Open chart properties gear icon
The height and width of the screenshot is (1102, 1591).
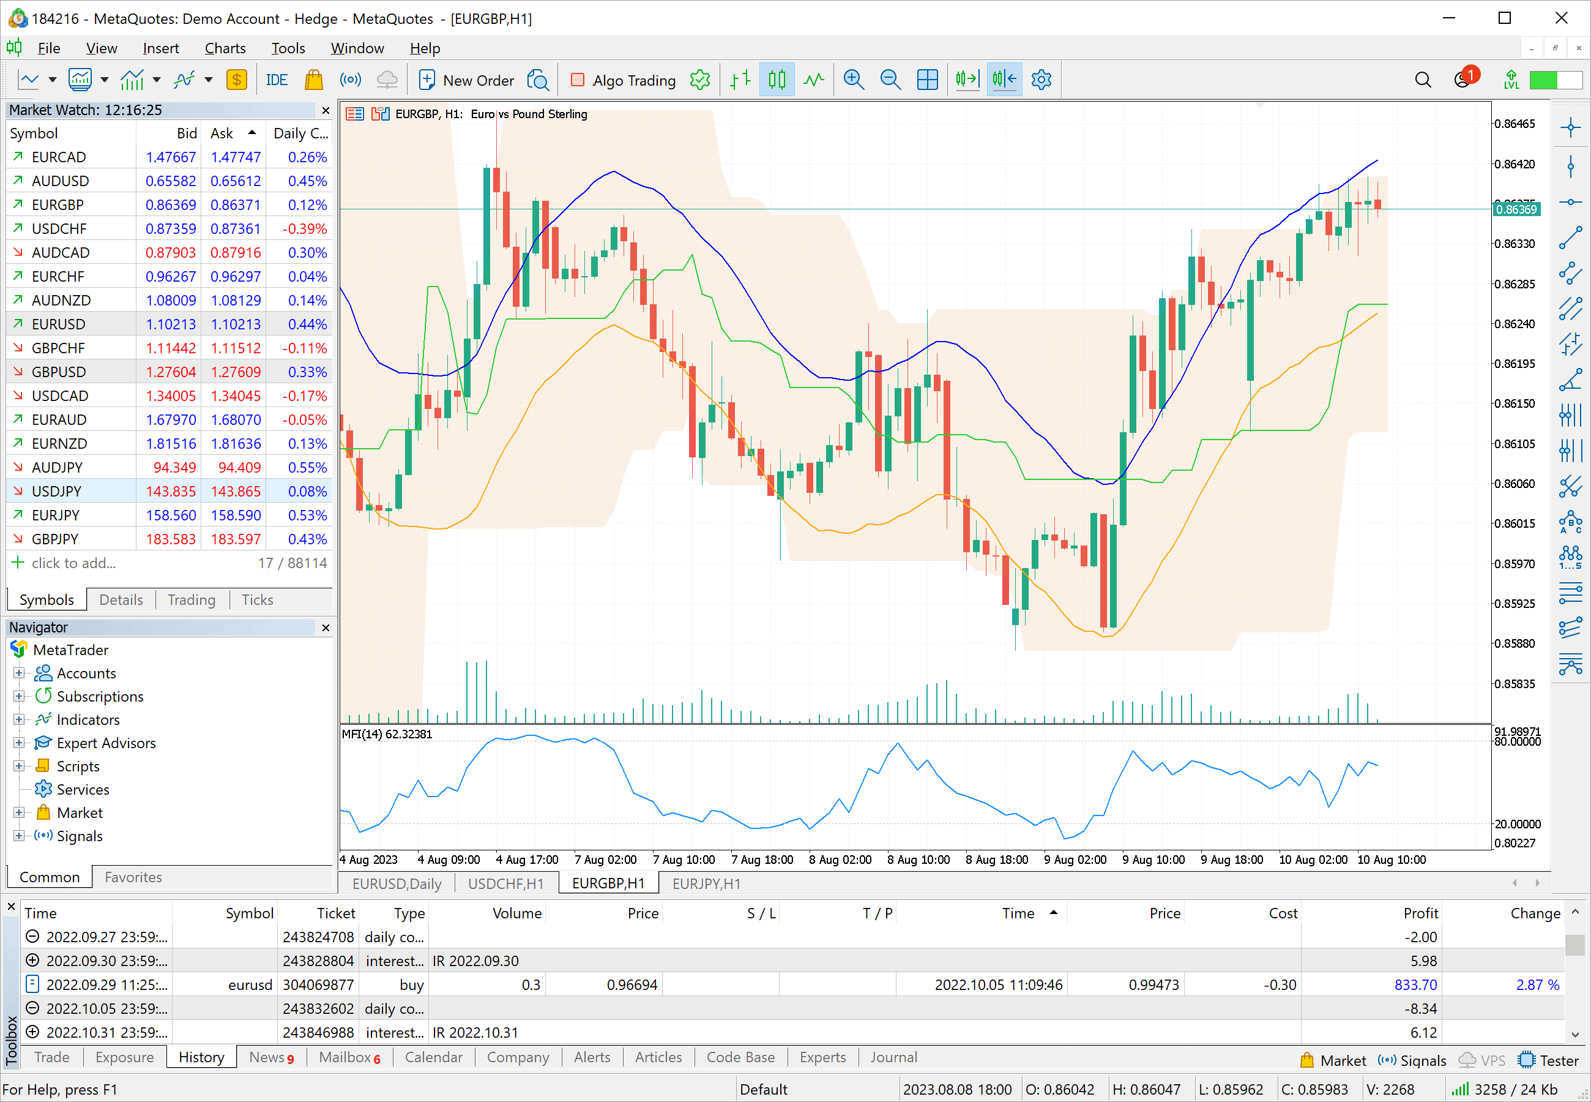[1041, 80]
